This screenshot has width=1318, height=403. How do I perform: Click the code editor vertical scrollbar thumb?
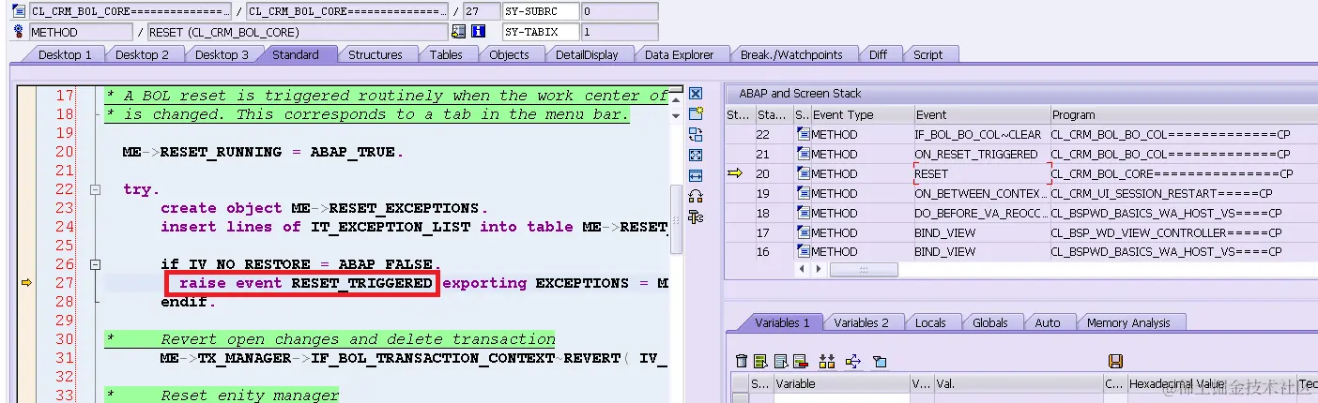[675, 220]
